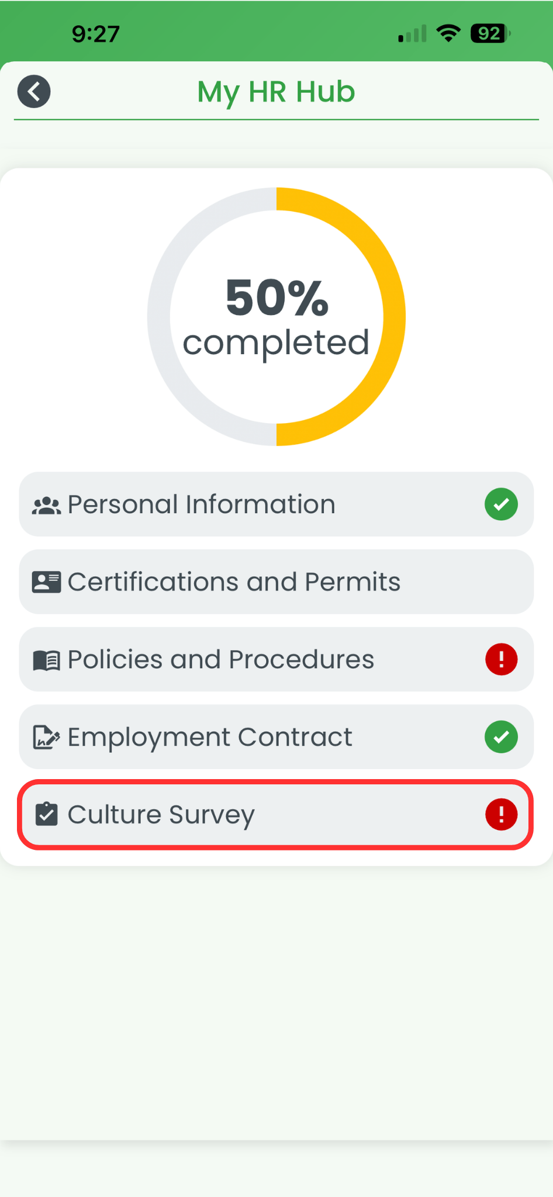The height and width of the screenshot is (1197, 553).
Task: Tap the red alert badge on Culture Survey
Action: pyautogui.click(x=502, y=814)
